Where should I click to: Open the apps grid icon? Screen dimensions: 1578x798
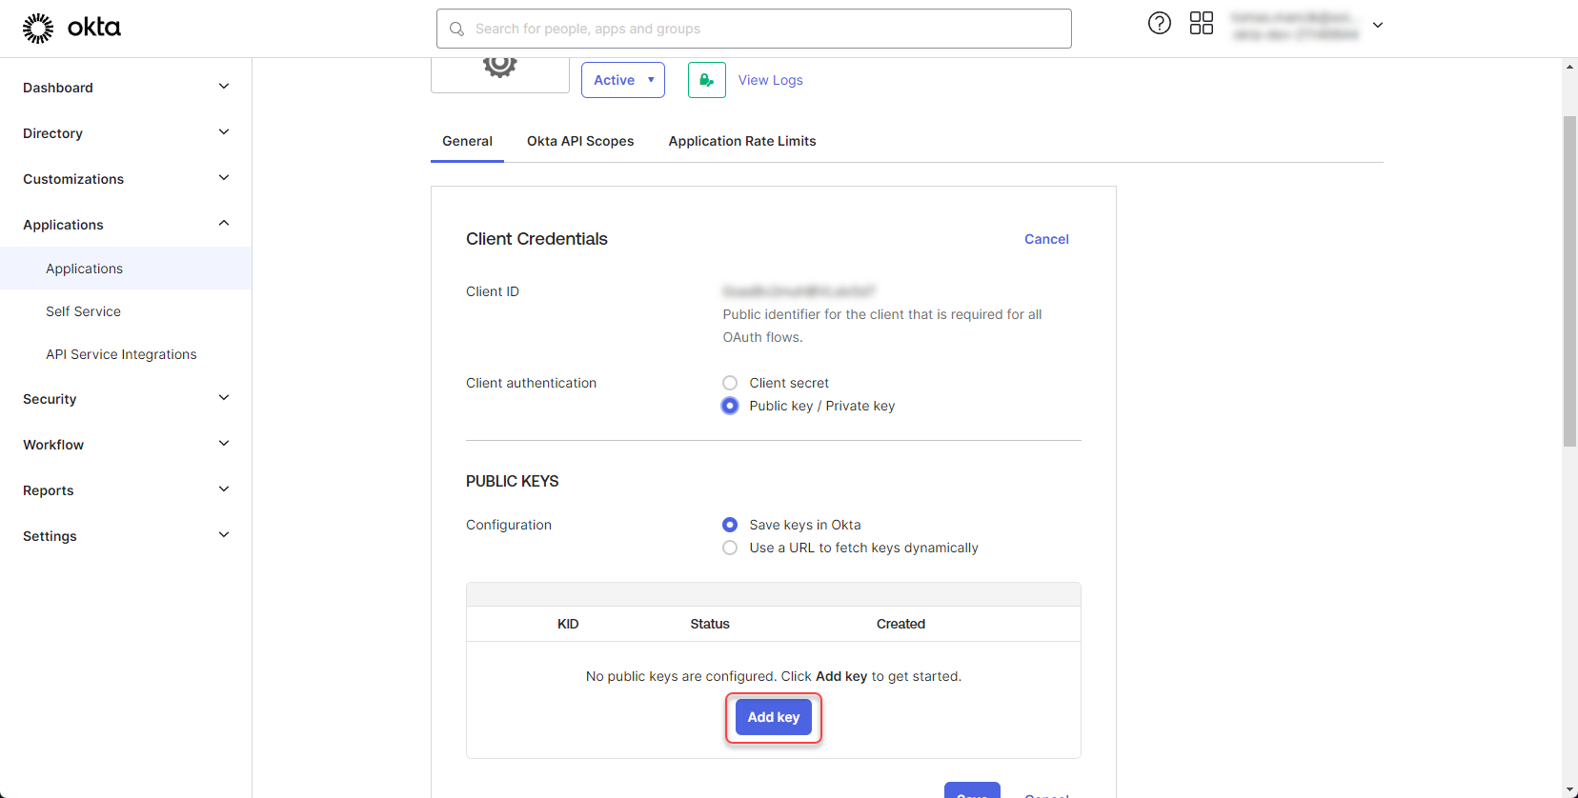click(1201, 24)
